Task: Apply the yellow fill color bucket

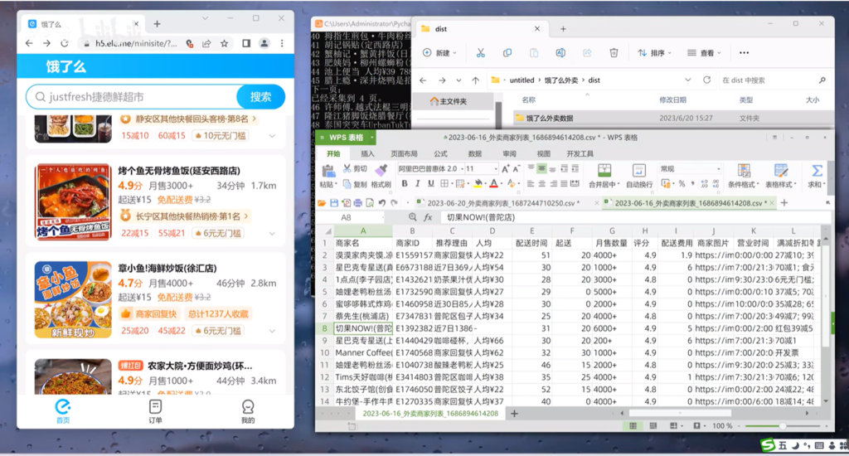Action: 478,184
